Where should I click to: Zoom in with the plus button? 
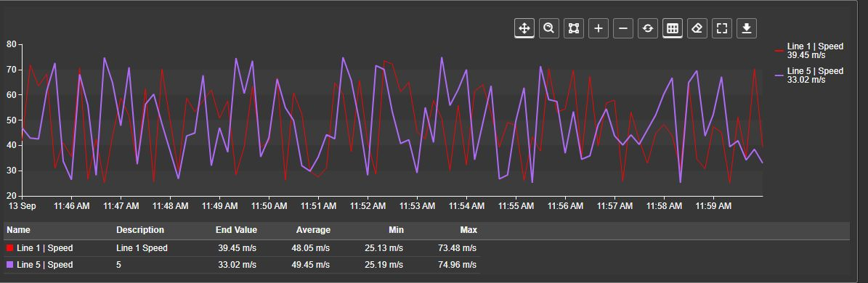pos(599,28)
